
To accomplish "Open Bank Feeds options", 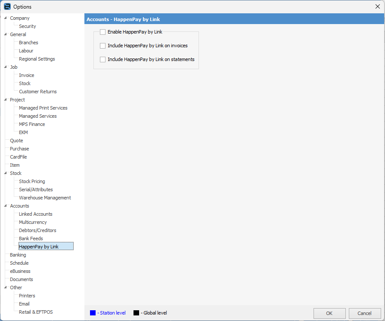I will tap(31, 238).
